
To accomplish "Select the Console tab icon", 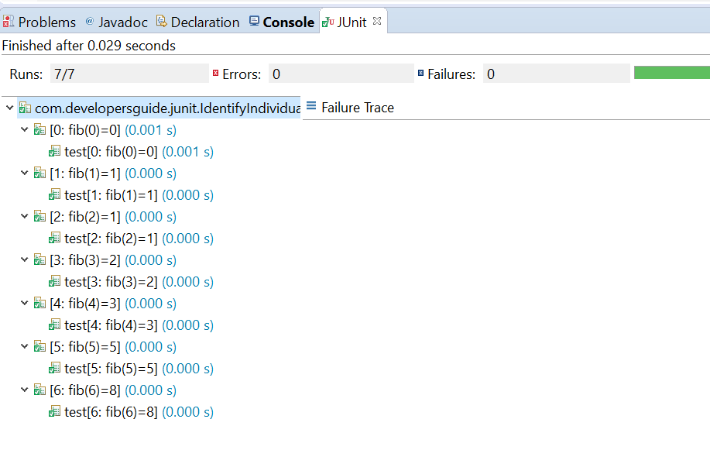I will [253, 21].
